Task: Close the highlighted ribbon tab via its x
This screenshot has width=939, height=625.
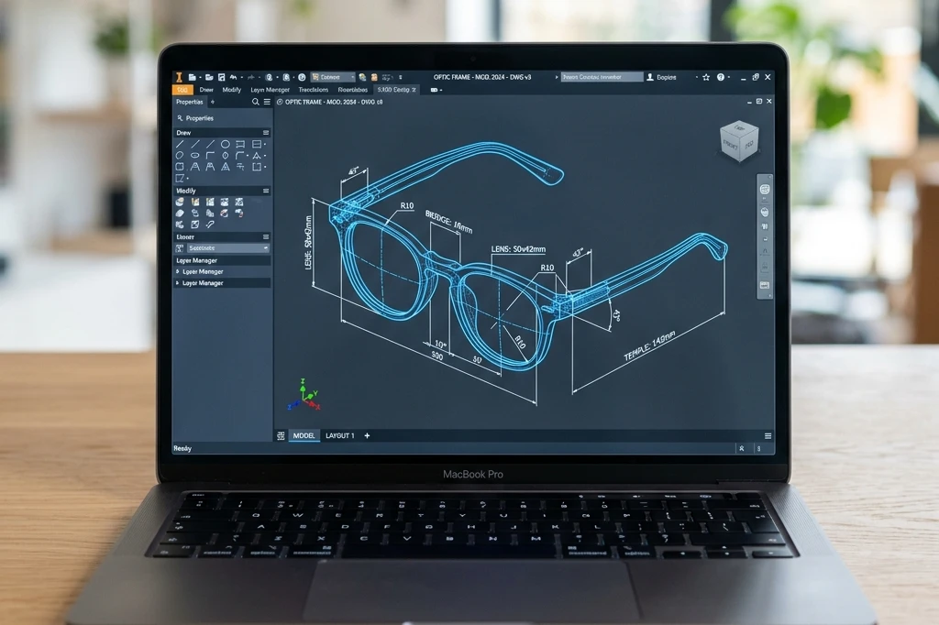Action: 414,90
